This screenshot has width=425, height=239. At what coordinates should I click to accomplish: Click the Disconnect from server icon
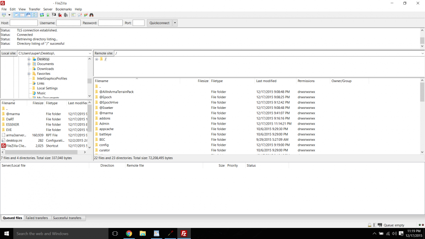[x=59, y=15]
